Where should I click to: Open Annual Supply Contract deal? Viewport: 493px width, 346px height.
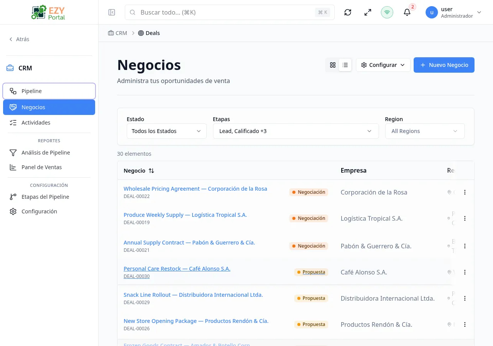click(x=189, y=243)
